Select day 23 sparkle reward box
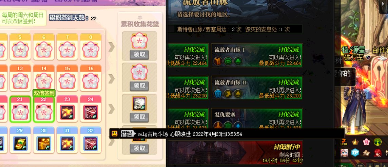This screenshot has width=388, height=167. [67, 112]
